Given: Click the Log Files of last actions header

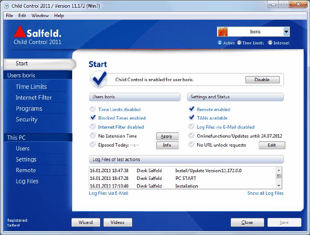Looking at the screenshot, I should (187, 159).
